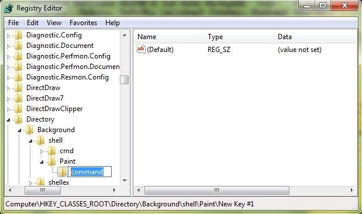Select the (Default) value name

[x=160, y=50]
